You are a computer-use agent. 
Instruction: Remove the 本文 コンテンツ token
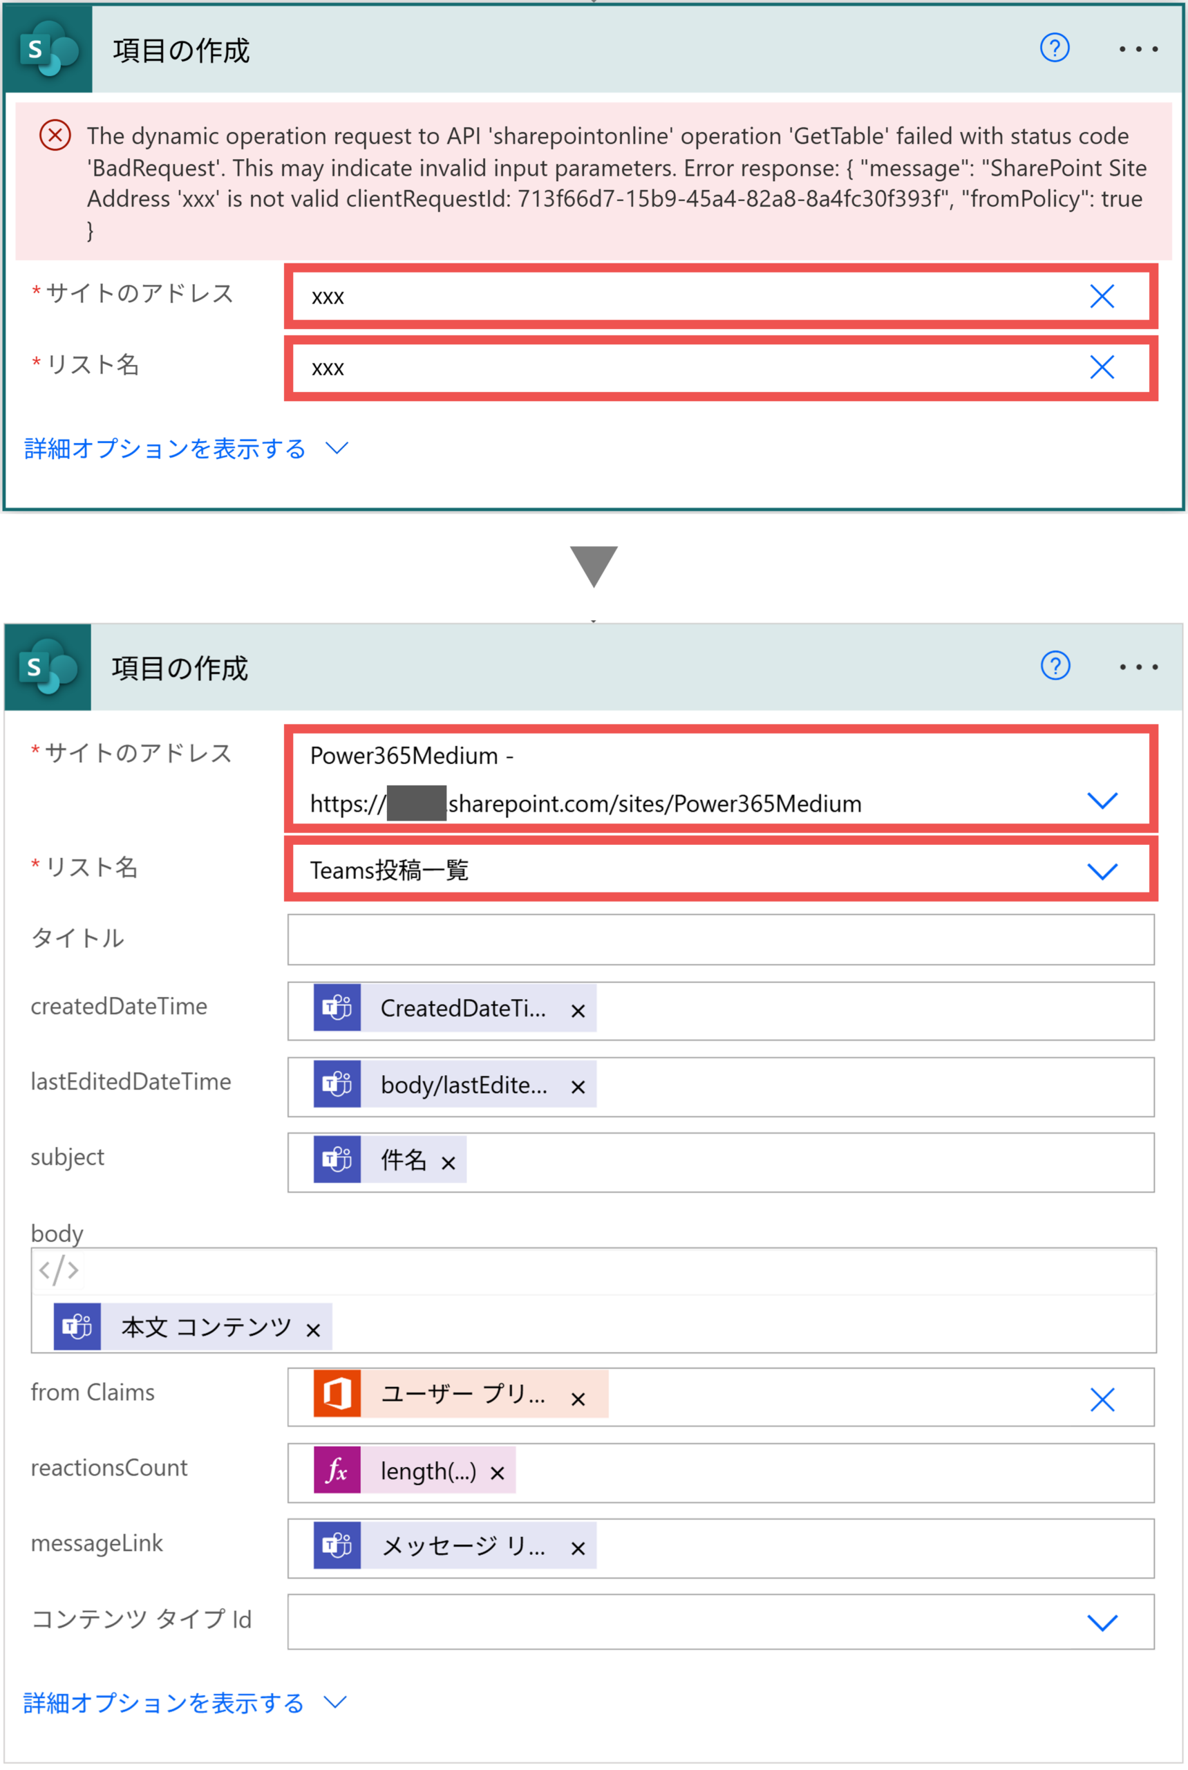tap(313, 1330)
